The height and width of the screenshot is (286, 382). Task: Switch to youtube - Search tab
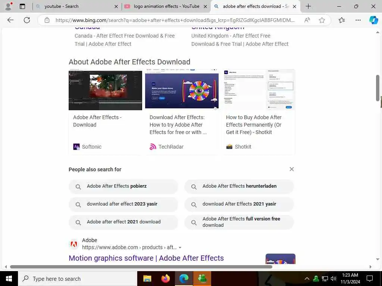point(76,6)
